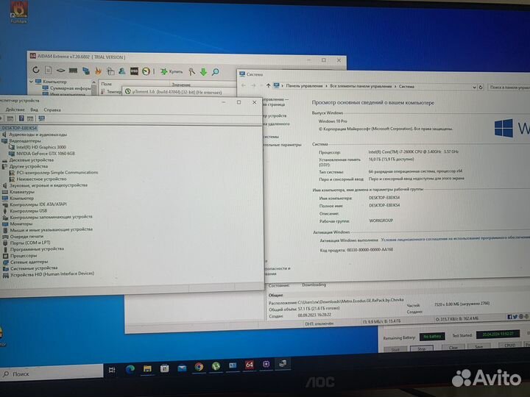Start the flame stability test icon in AIDA64
530x397 pixels.
99,71
